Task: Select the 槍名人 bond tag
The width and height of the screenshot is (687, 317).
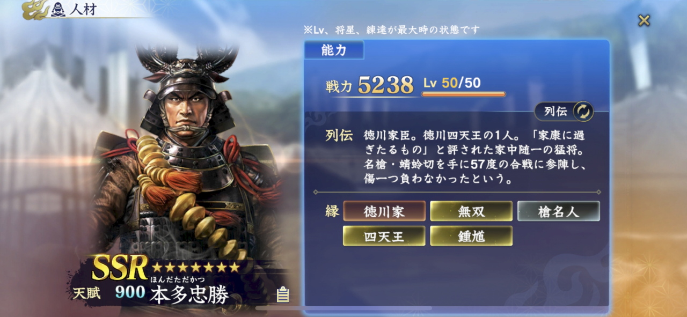Action: pos(558,211)
